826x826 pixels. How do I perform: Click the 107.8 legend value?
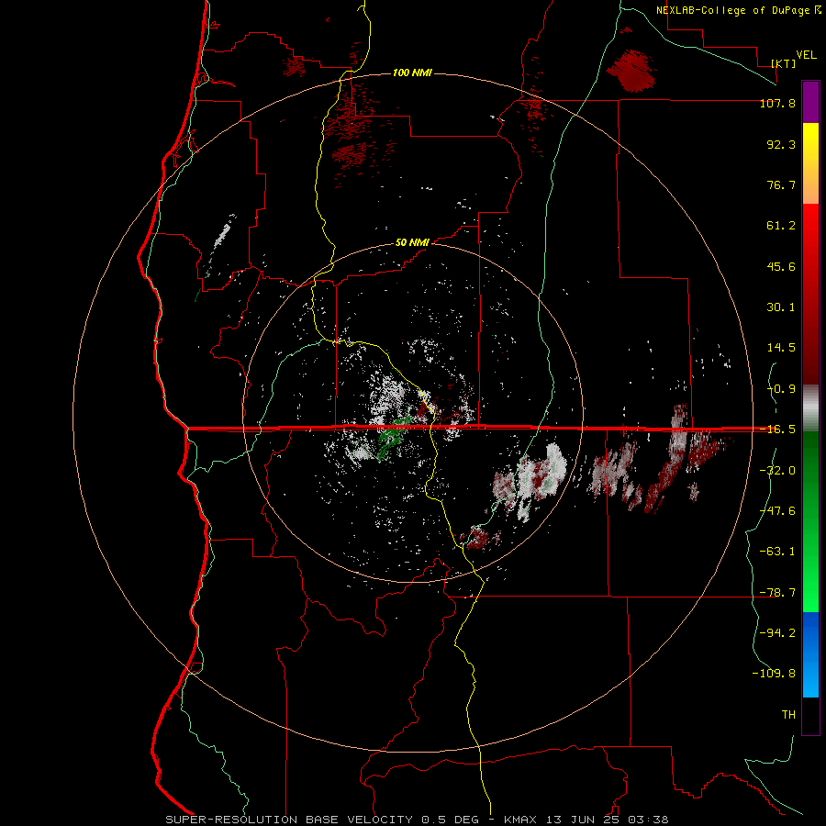[777, 103]
